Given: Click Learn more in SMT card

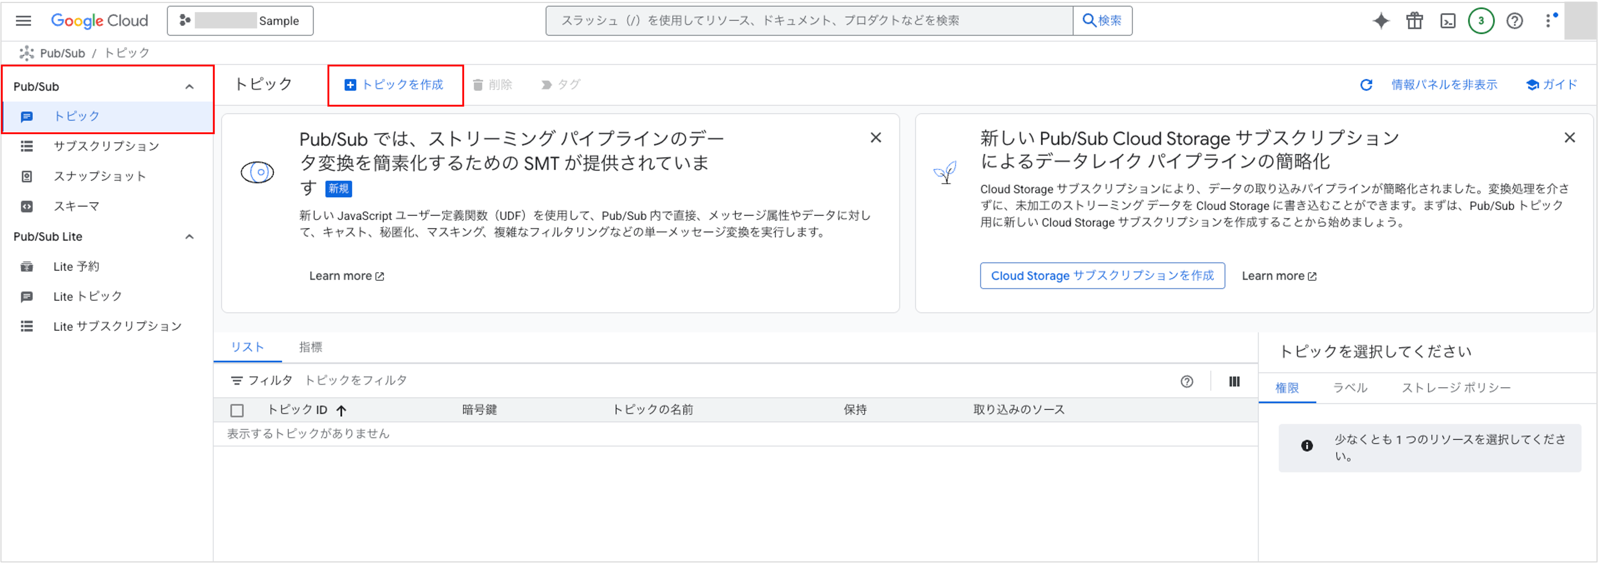Looking at the screenshot, I should tap(347, 276).
